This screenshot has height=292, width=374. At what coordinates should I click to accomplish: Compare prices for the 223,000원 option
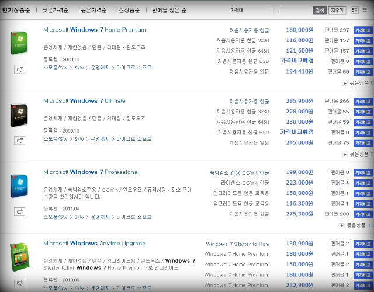[x=363, y=183]
